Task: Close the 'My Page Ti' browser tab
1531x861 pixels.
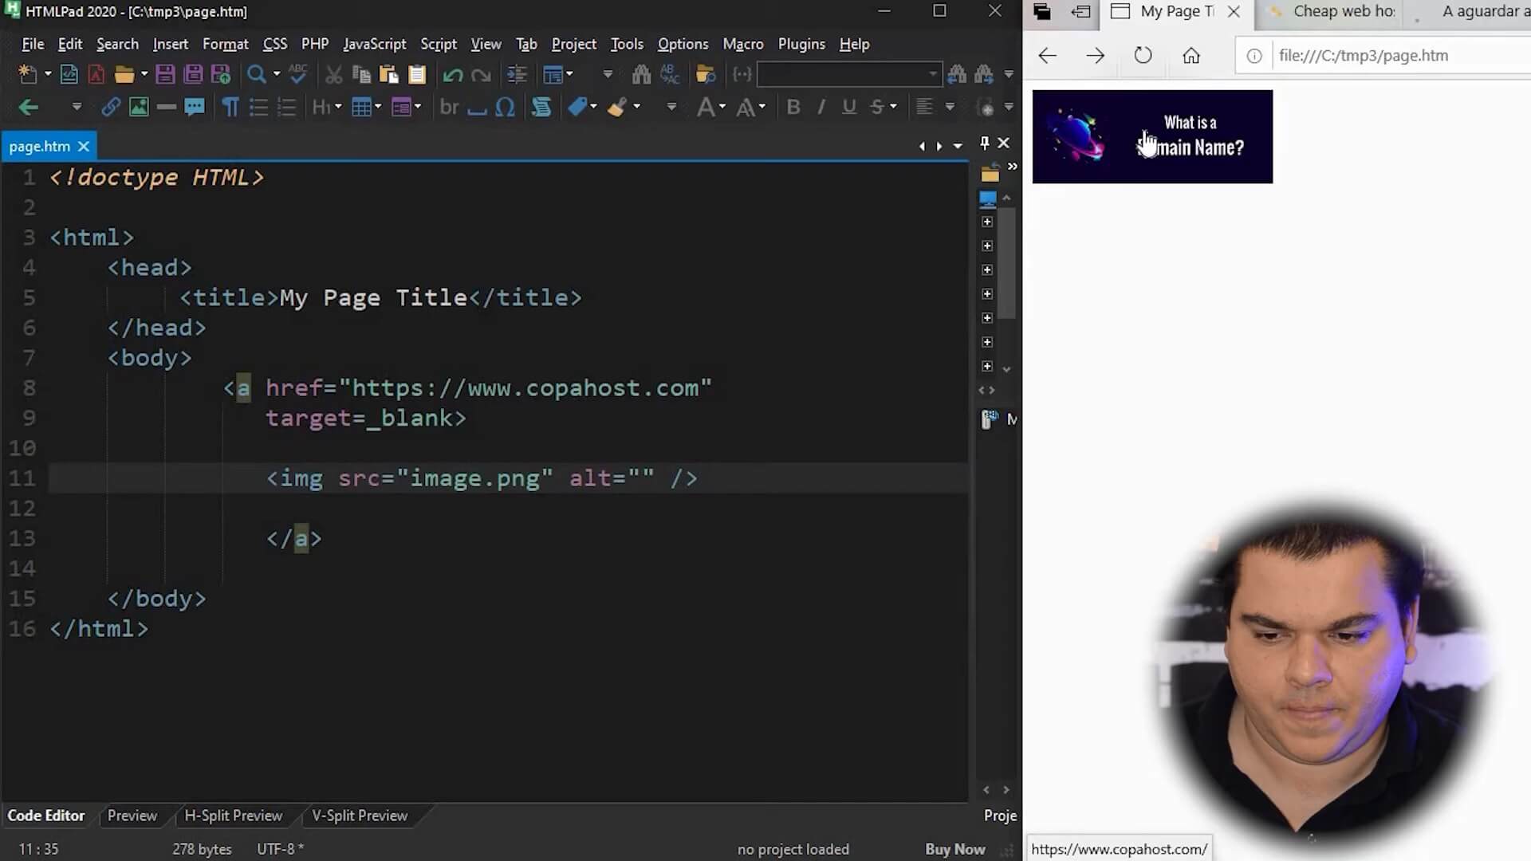Action: coord(1234,11)
